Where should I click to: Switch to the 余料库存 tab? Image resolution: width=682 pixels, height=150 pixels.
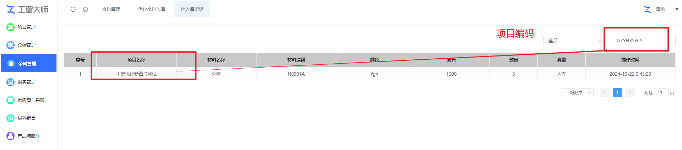pyautogui.click(x=111, y=9)
